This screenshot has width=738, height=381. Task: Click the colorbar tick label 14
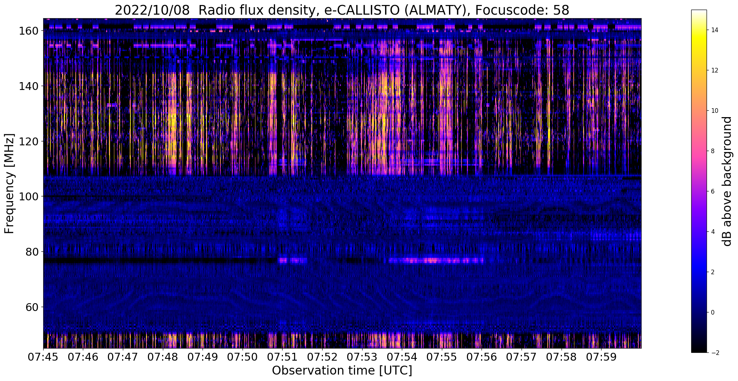point(714,30)
